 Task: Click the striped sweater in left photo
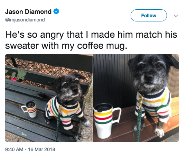(64, 112)
